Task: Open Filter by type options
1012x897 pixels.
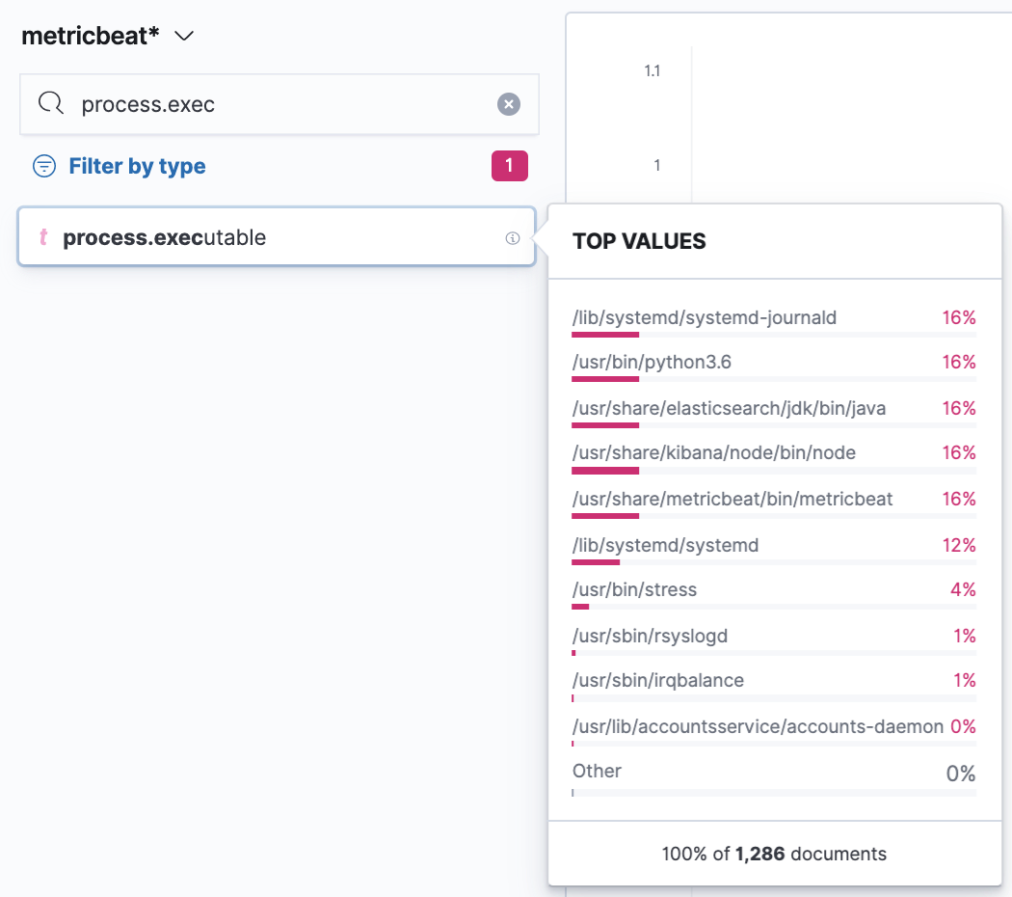Action: [x=137, y=166]
